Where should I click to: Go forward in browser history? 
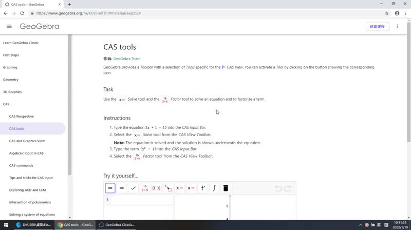(x=14, y=13)
